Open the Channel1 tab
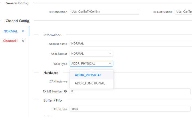The height and width of the screenshot is (117, 192). click(x=10, y=41)
